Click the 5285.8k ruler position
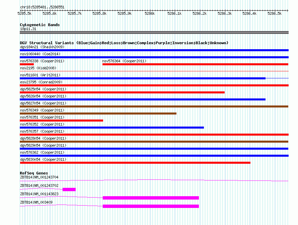The width and height of the screenshot is (298, 225). click(99, 13)
